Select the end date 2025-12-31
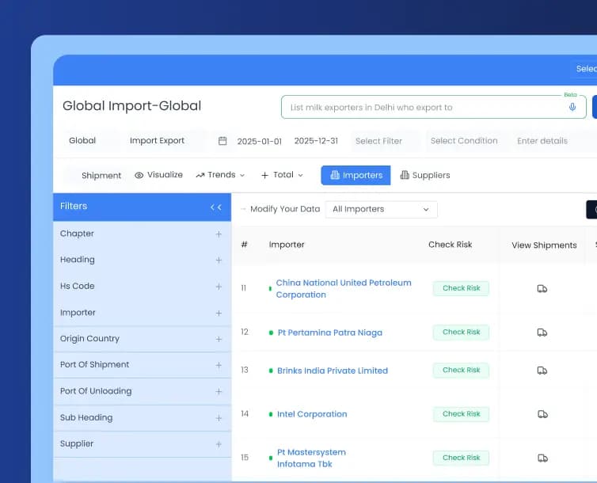This screenshot has width=597, height=483. point(316,141)
